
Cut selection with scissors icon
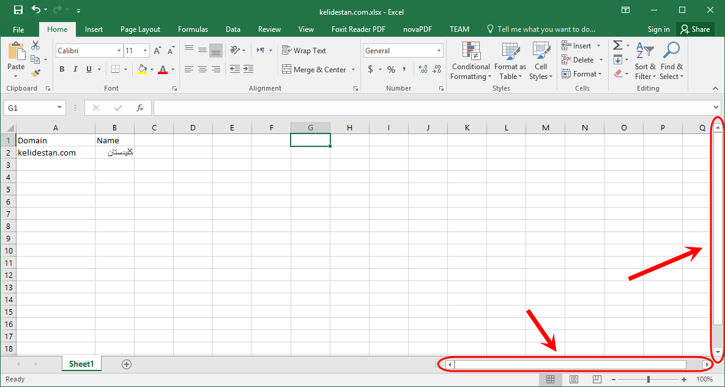pos(35,45)
